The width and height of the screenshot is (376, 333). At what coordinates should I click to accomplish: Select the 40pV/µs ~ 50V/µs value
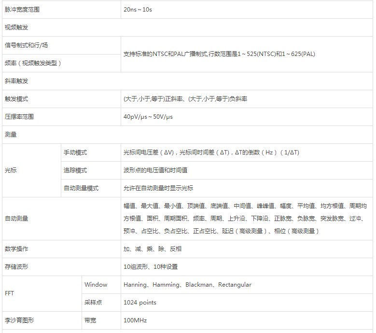(148, 117)
